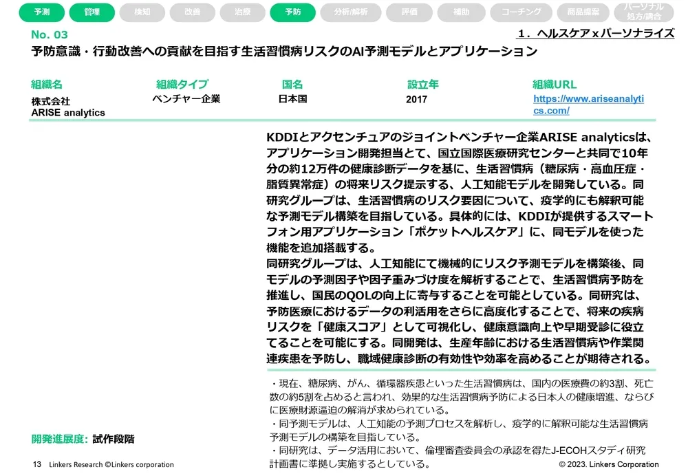Open the ariseanalytics.com URL link
Screen dimensions: 688x476
pyautogui.click(x=588, y=105)
